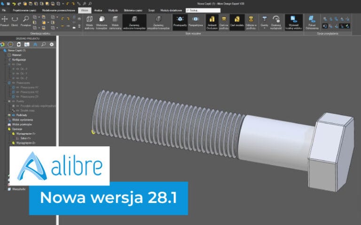Click the Redo arrow in quick access
Image resolution: width=361 pixels, height=225 pixels.
tap(19, 4)
